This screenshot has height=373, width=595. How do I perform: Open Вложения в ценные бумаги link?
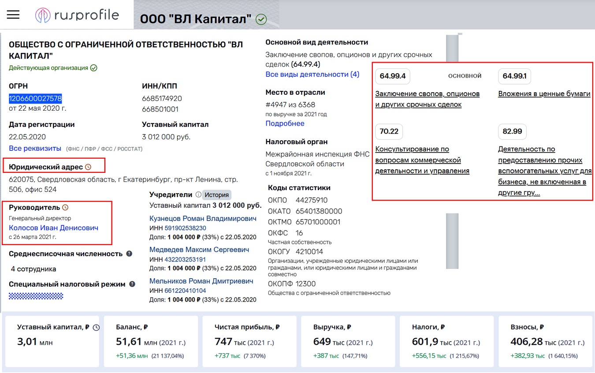coord(544,94)
